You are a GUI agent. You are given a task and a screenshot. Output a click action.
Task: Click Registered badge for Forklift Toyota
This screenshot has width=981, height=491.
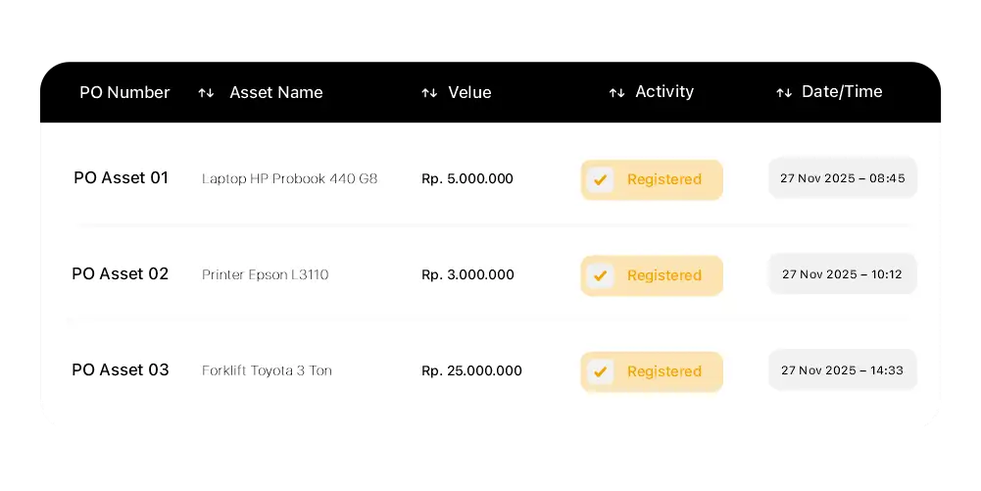(663, 372)
